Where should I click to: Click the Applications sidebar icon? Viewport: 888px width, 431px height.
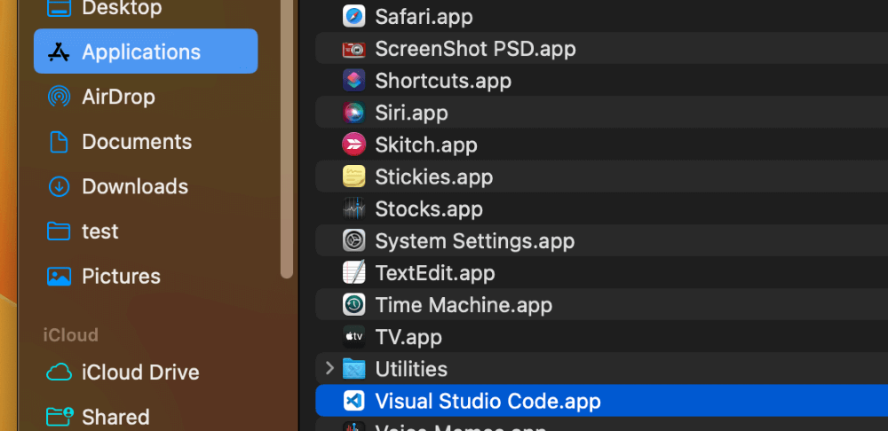point(59,52)
